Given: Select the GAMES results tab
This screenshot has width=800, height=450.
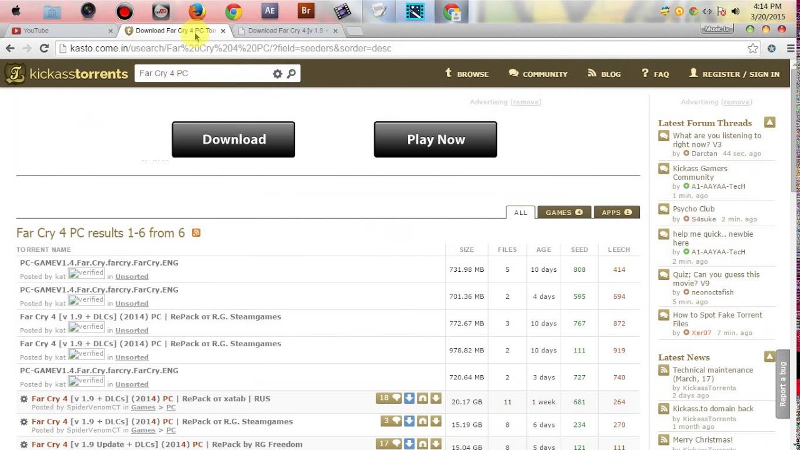Looking at the screenshot, I should 564,212.
